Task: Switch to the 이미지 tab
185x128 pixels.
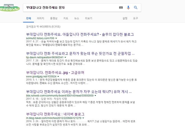Action: click(40, 18)
